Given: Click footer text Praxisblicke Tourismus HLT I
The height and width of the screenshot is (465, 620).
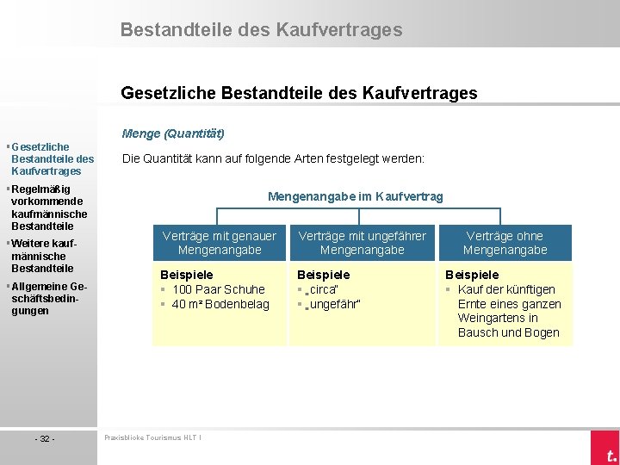Looking at the screenshot, I should pos(153,437).
